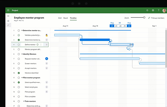Screen dimensions: 167x107
Task: Click the Zoom slider handle
Action: click(144, 17)
